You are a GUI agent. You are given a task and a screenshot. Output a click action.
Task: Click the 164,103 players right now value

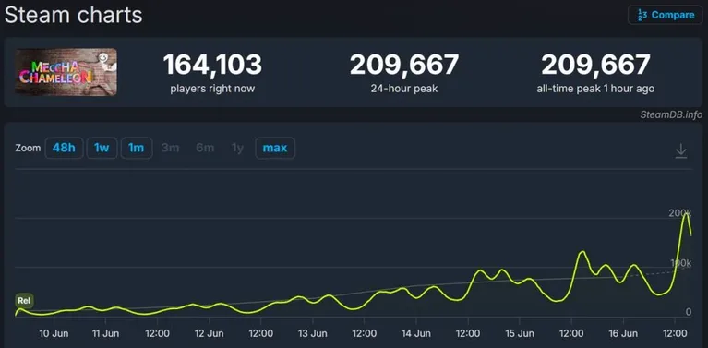click(x=212, y=65)
